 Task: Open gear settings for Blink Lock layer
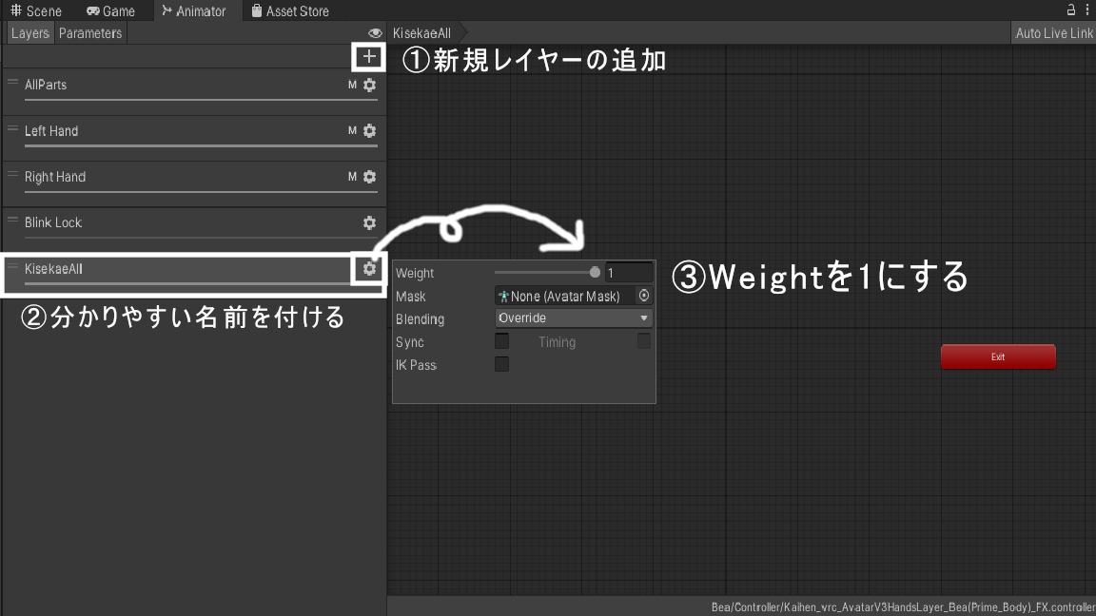point(370,222)
